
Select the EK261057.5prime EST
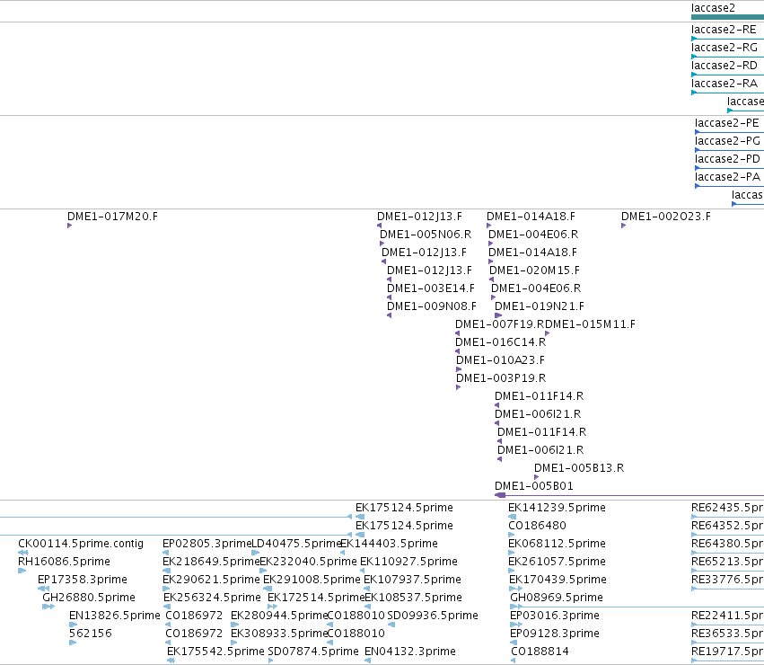coord(557,562)
